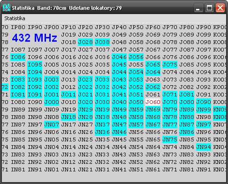Image resolution: width=228 pixels, height=184 pixels.
Task: Select the cyan IO86 locator square
Action: coord(18,57)
